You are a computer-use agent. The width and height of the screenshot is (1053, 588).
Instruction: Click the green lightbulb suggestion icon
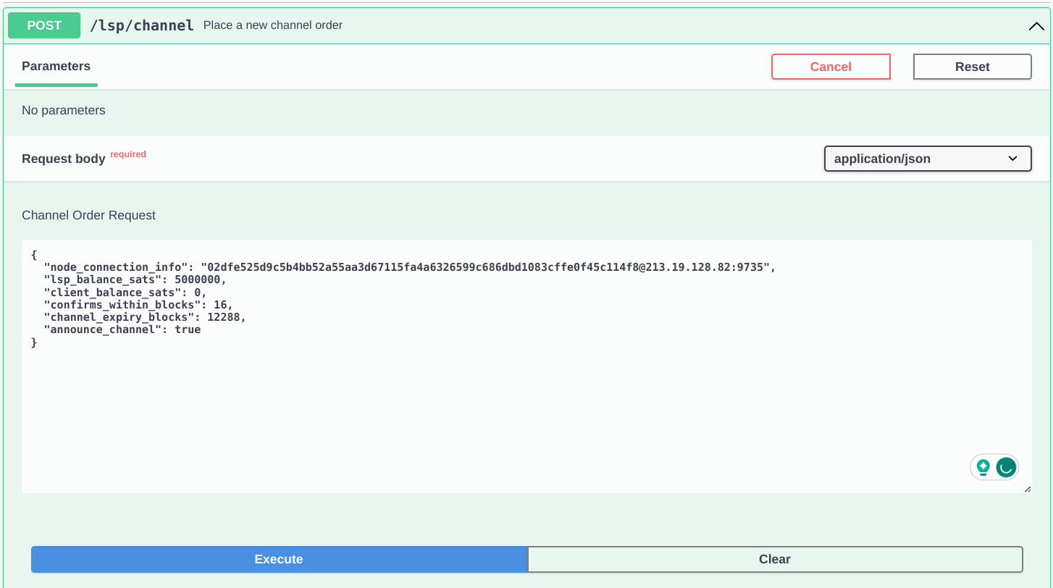(x=983, y=467)
